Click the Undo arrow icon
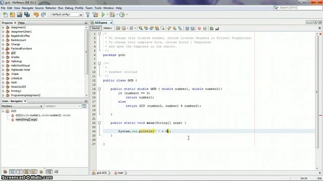The image size is (323, 181). (x=36, y=15)
